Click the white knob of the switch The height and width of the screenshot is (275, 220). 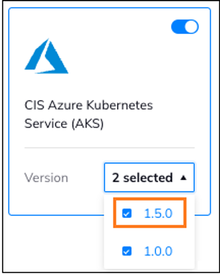pos(191,27)
